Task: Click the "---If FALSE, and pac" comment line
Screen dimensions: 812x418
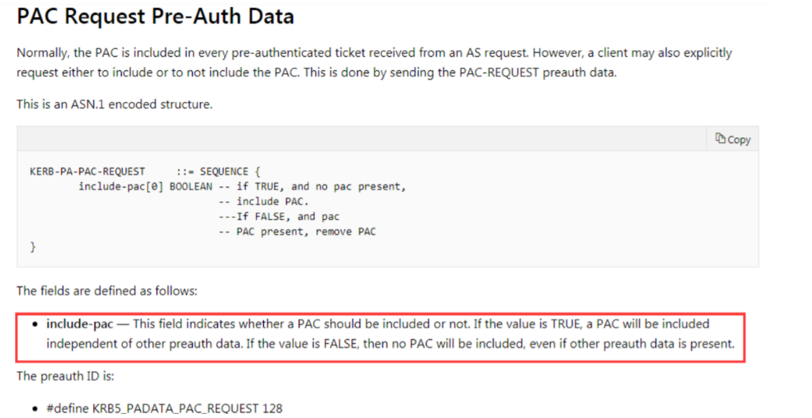Action: [278, 217]
